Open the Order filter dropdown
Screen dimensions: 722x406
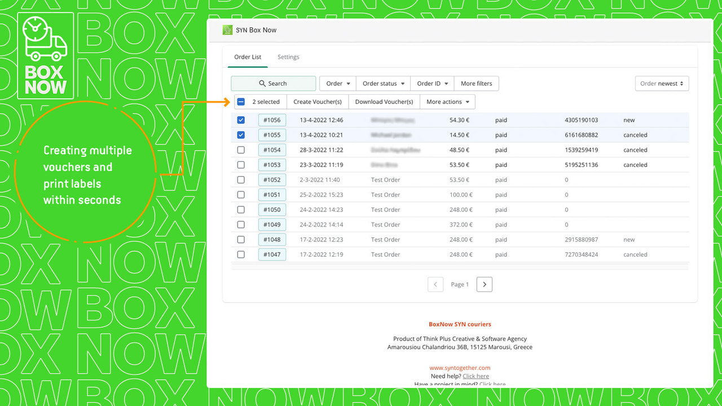pyautogui.click(x=338, y=83)
